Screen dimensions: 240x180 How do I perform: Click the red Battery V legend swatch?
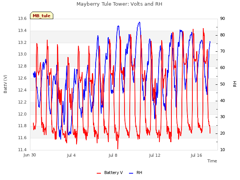point(99,173)
